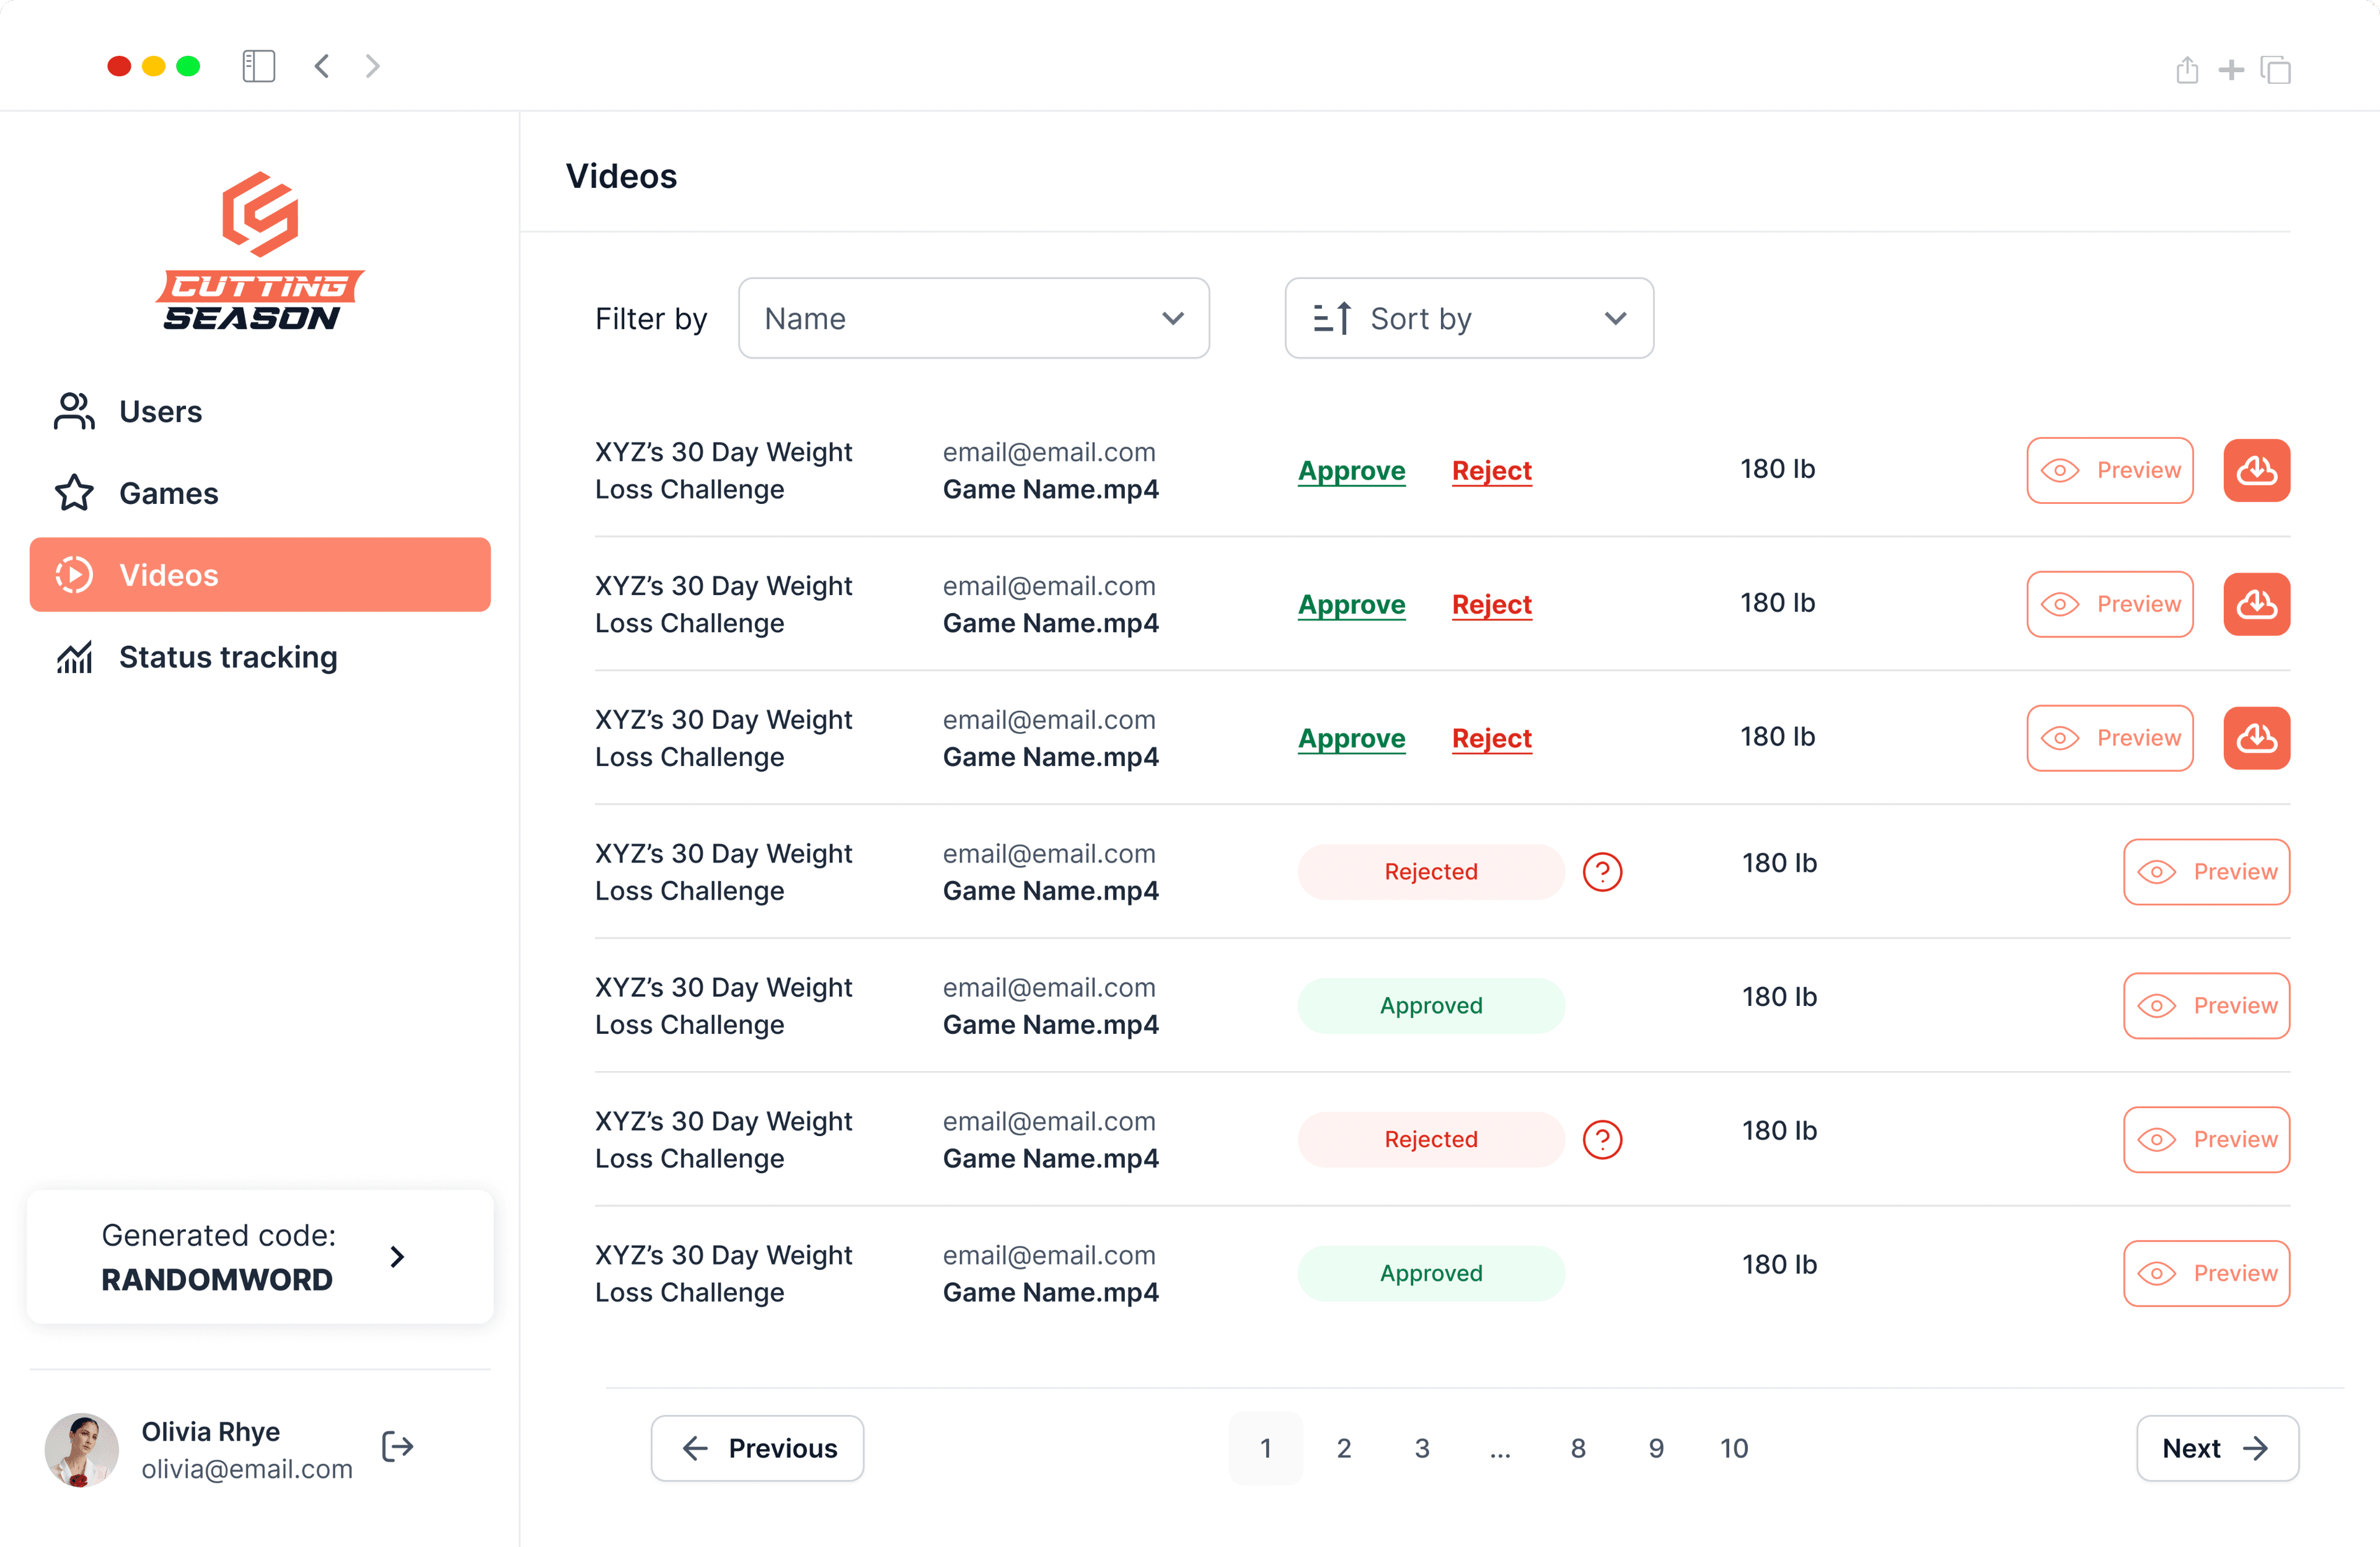Click the sort order icon beside Sort by

pos(1332,317)
